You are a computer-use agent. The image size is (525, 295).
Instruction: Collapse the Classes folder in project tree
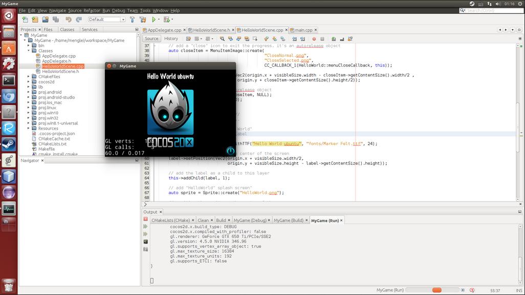(x=29, y=51)
